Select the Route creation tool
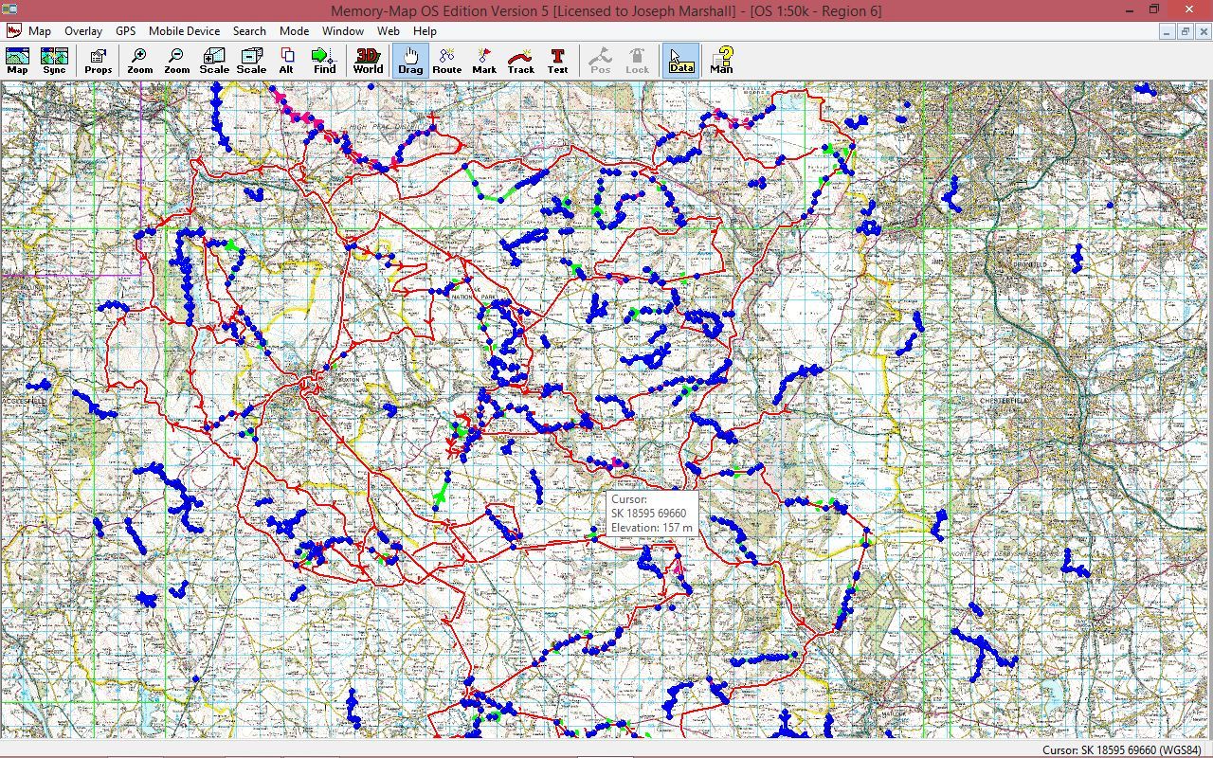Image resolution: width=1213 pixels, height=758 pixels. pyautogui.click(x=447, y=61)
